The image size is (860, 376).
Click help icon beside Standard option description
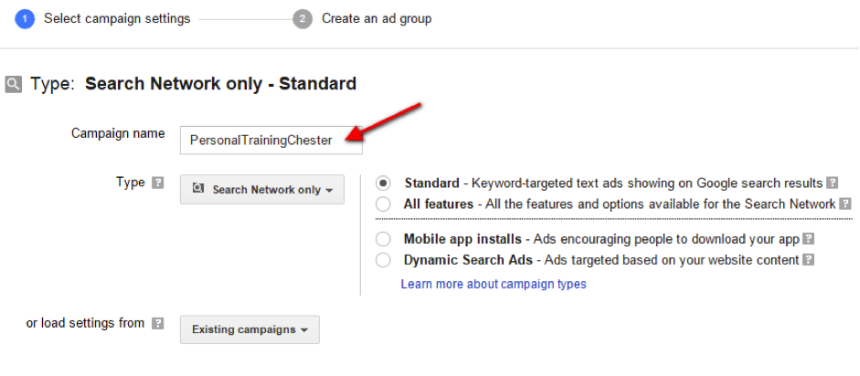tap(833, 183)
